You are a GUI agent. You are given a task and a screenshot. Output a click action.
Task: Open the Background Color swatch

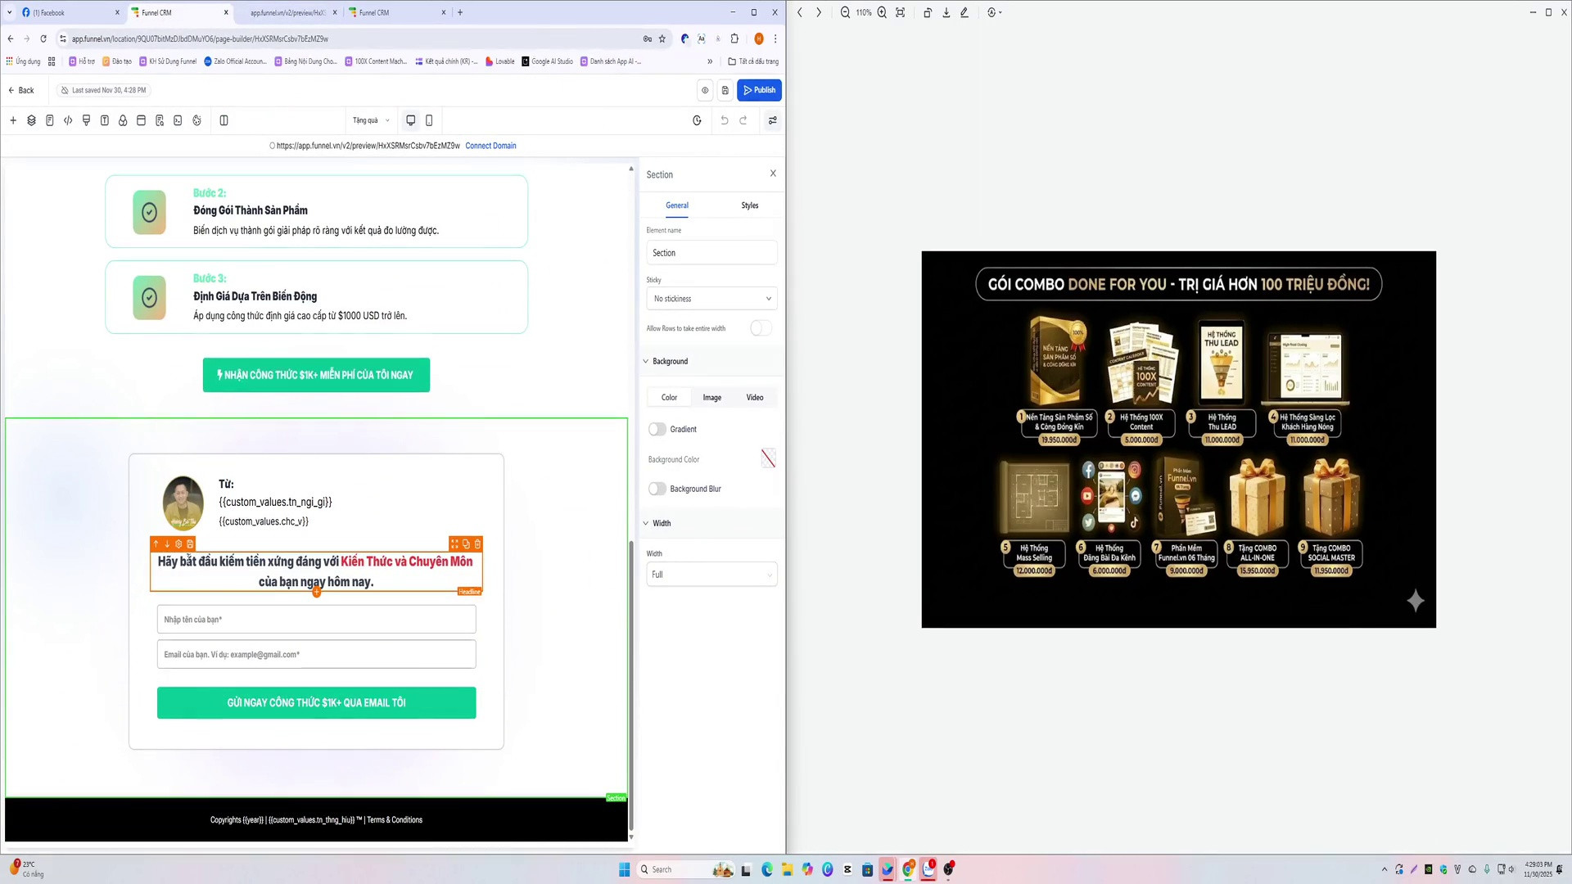768,458
